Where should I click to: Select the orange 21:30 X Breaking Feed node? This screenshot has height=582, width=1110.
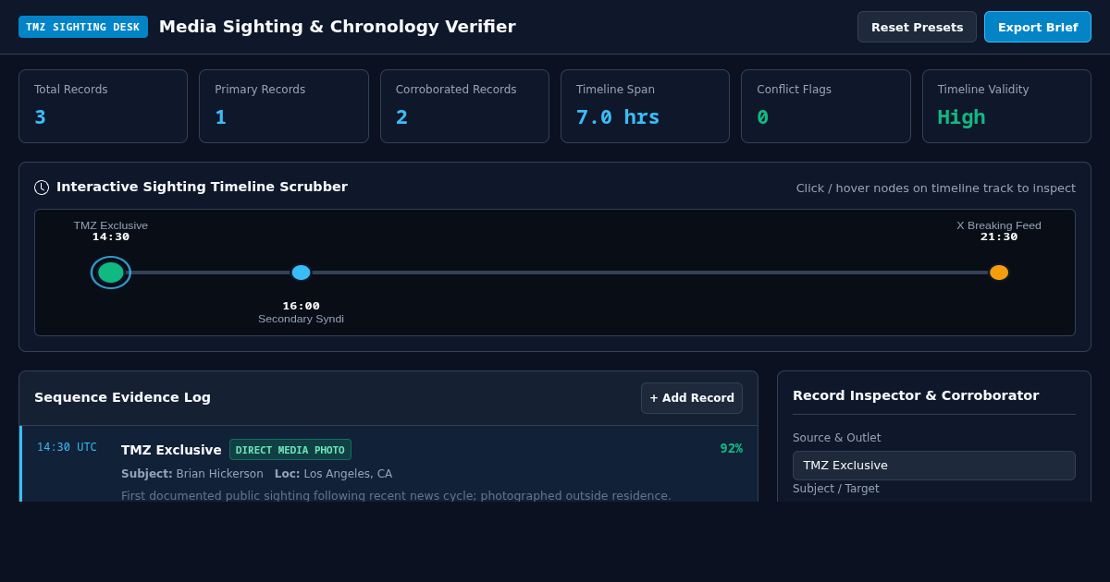click(999, 273)
